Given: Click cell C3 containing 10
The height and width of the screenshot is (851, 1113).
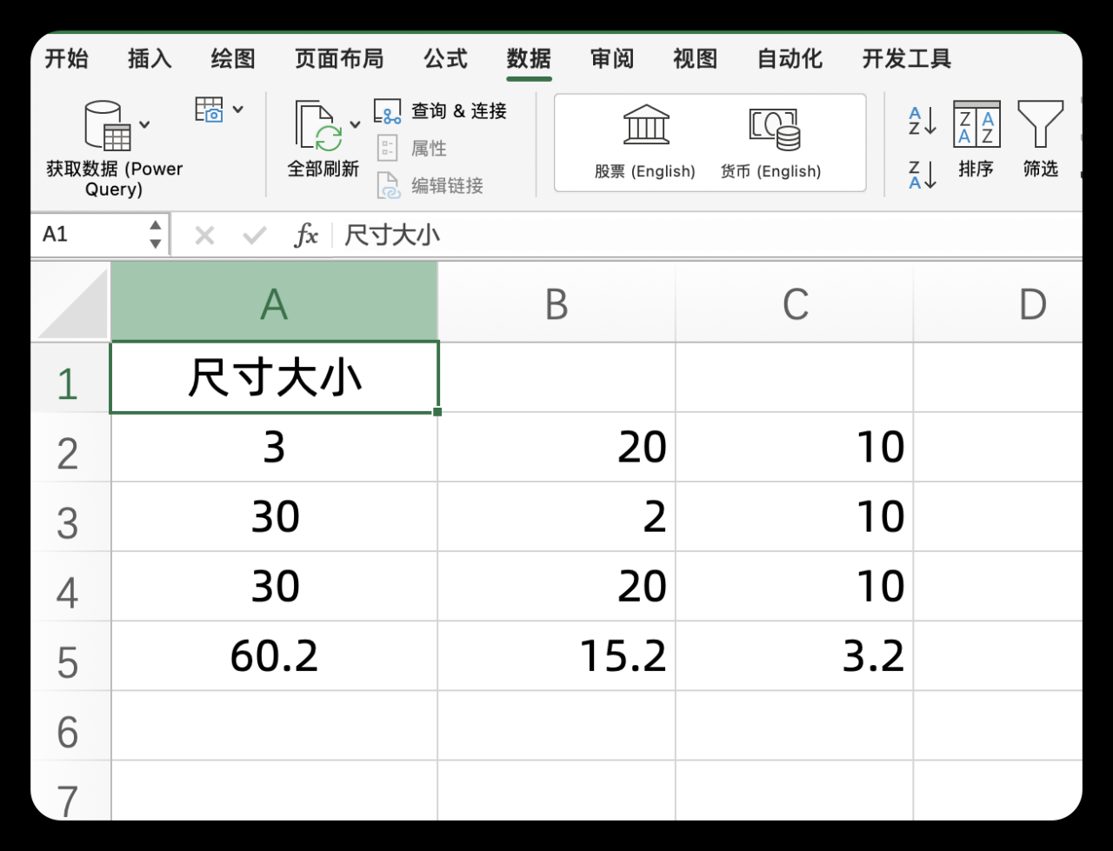Looking at the screenshot, I should 795,517.
